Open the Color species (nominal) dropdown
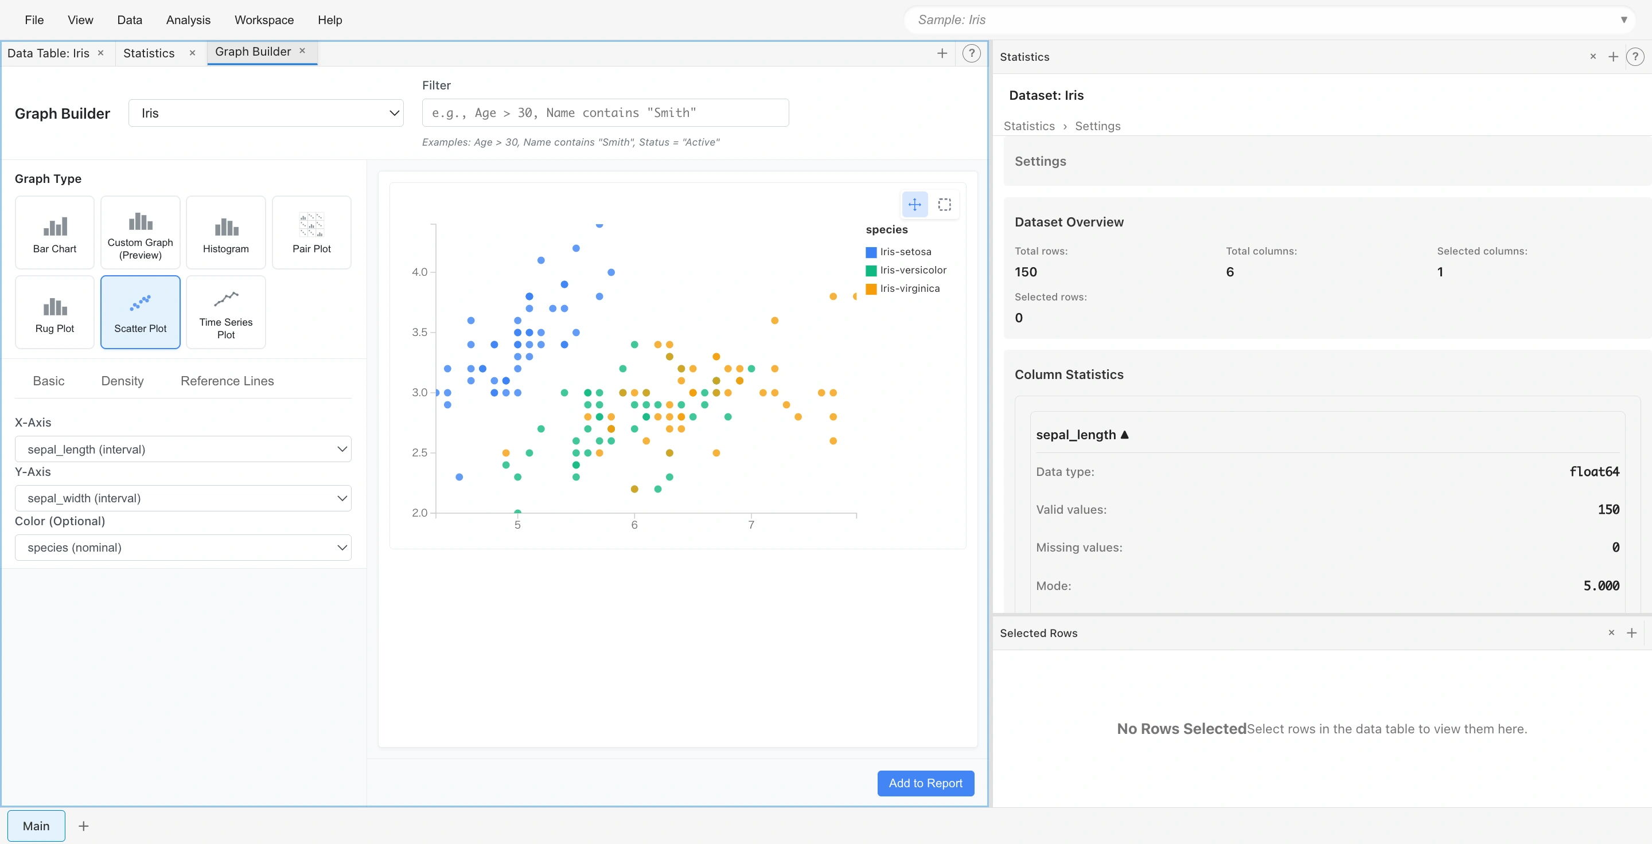 tap(182, 548)
